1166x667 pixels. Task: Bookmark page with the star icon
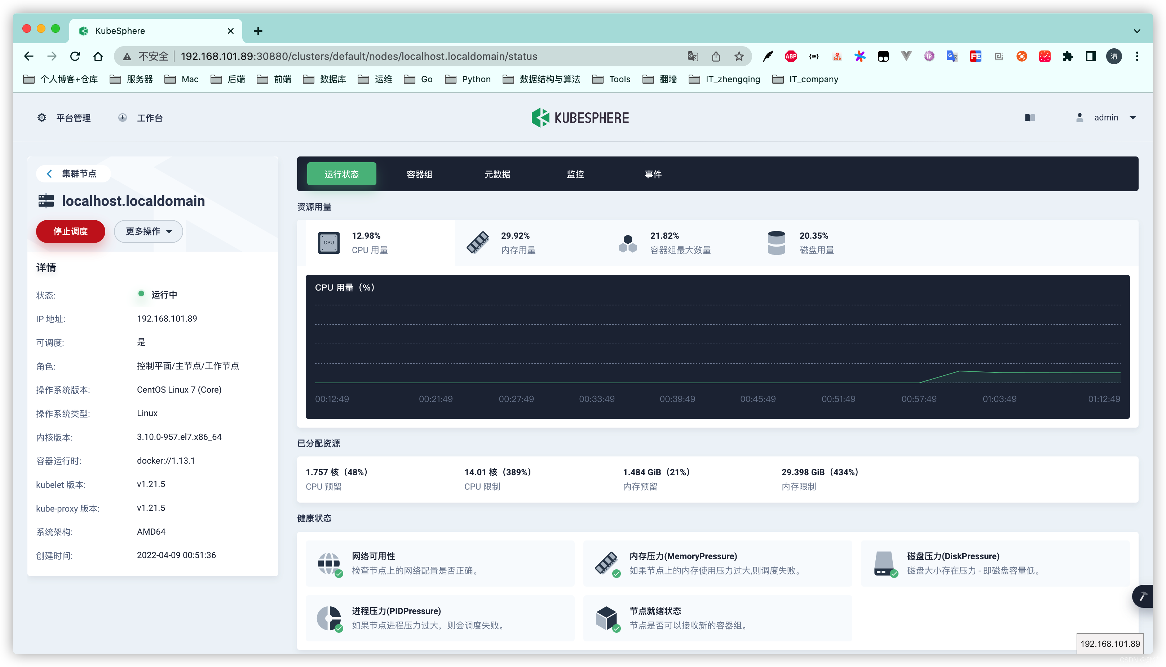pos(739,56)
